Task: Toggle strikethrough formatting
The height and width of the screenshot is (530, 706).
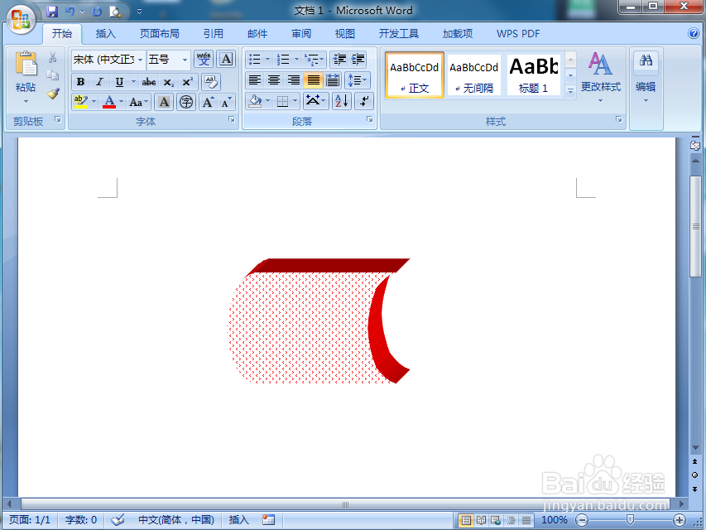Action: pyautogui.click(x=149, y=82)
